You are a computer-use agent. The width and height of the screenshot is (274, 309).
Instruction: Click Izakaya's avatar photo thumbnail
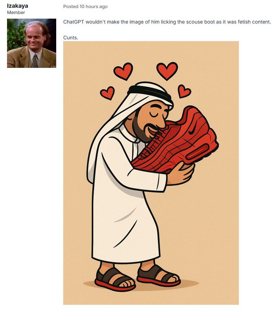pos(32,43)
